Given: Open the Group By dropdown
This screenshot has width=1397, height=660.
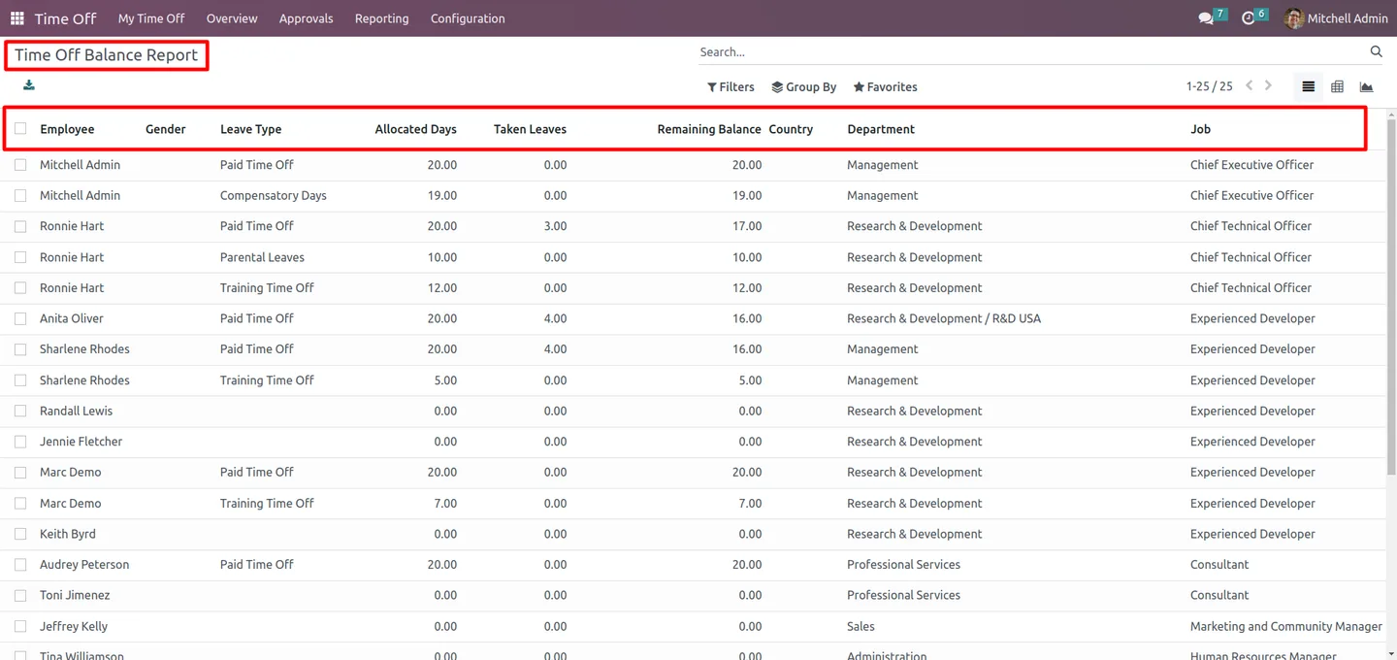Looking at the screenshot, I should point(804,86).
